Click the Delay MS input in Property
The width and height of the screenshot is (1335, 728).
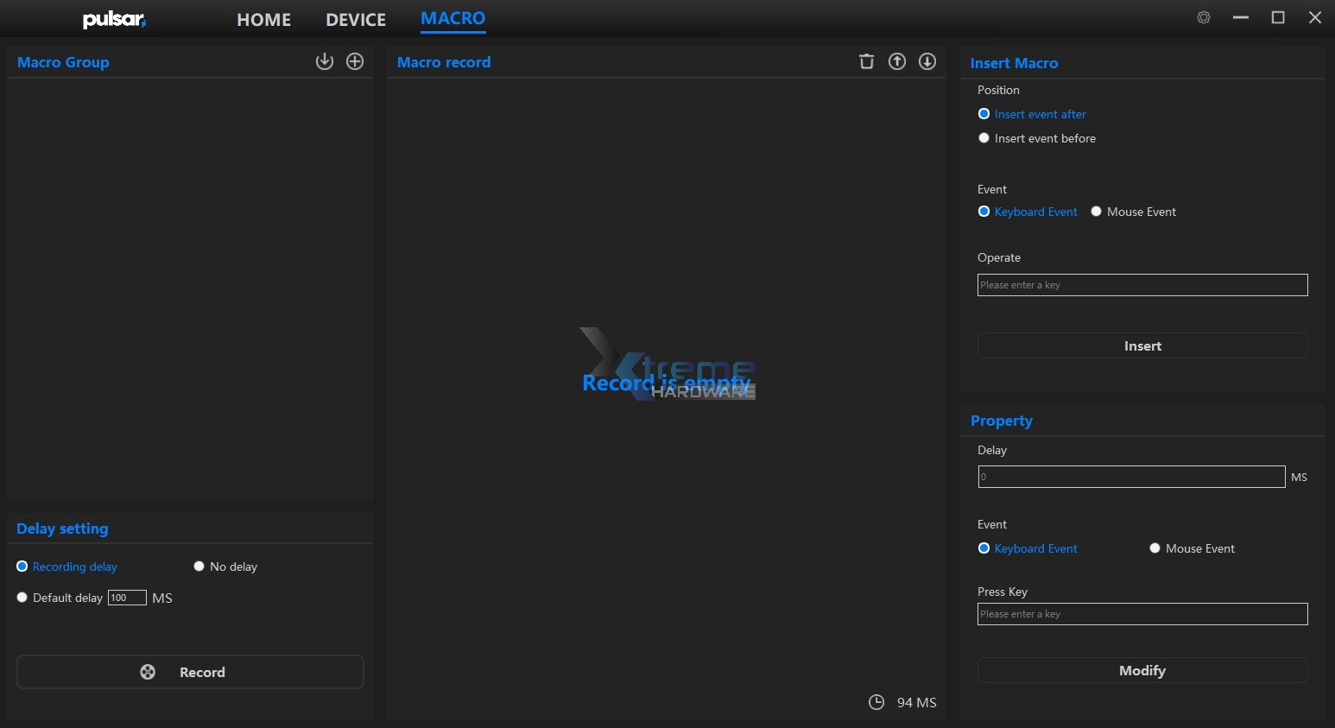pos(1130,477)
